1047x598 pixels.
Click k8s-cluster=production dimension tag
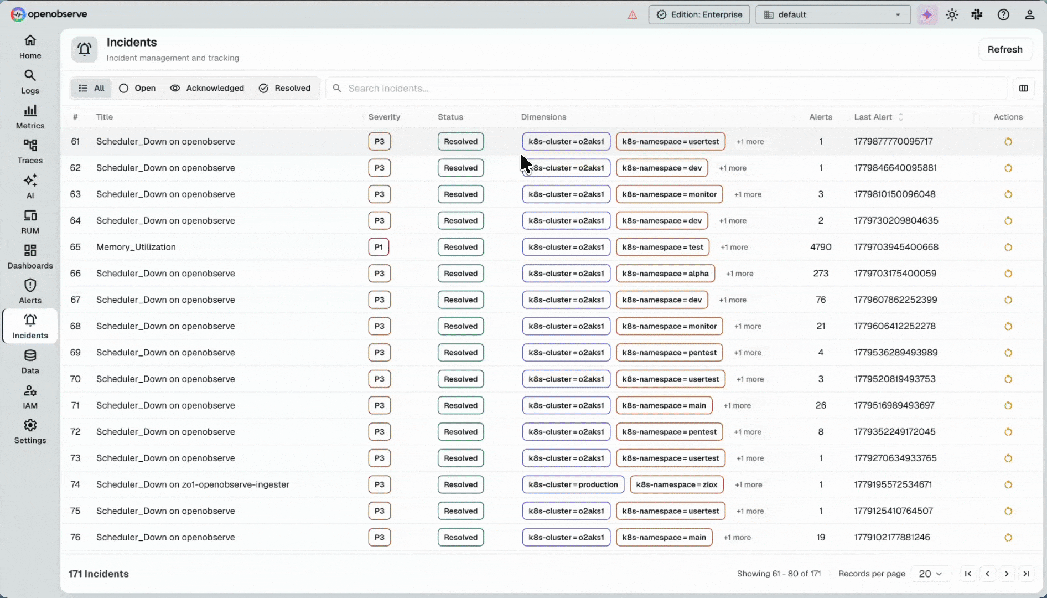573,484
